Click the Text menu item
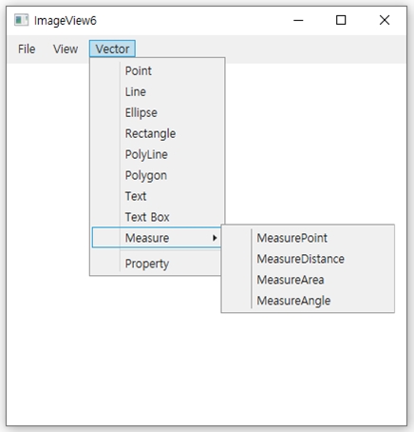The height and width of the screenshot is (432, 414). tap(158, 196)
